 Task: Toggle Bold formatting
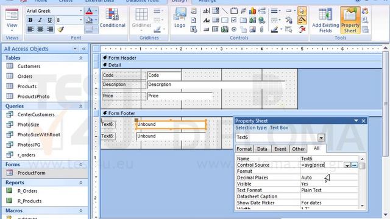click(30, 20)
